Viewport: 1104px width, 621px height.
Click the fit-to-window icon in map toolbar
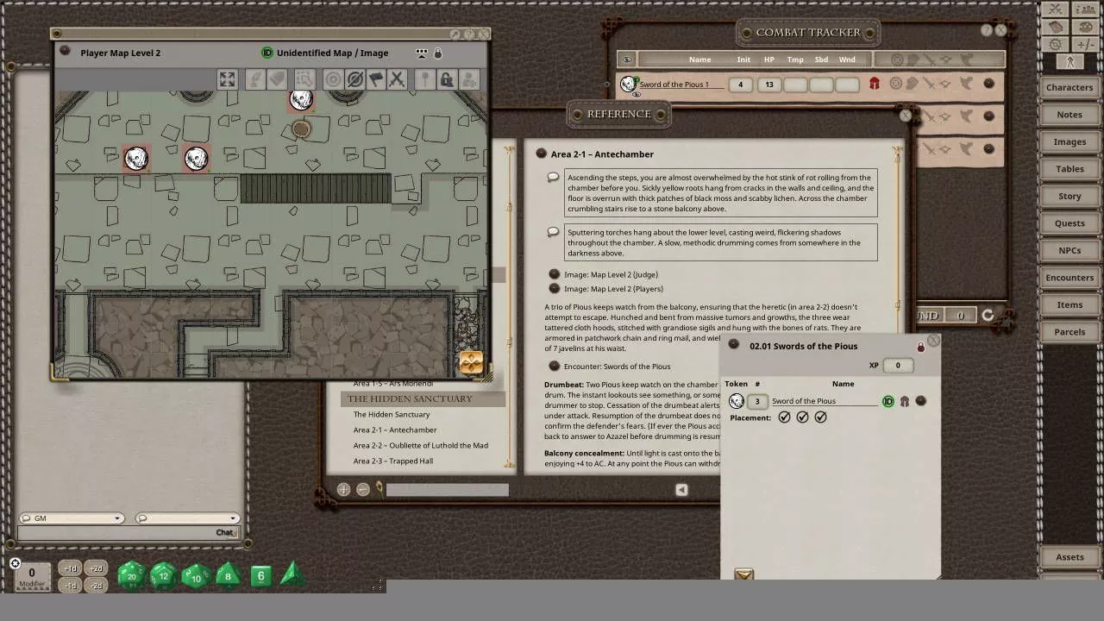[x=227, y=79]
